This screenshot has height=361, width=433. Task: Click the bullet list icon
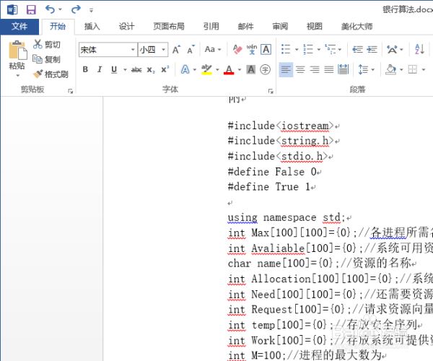click(x=286, y=50)
